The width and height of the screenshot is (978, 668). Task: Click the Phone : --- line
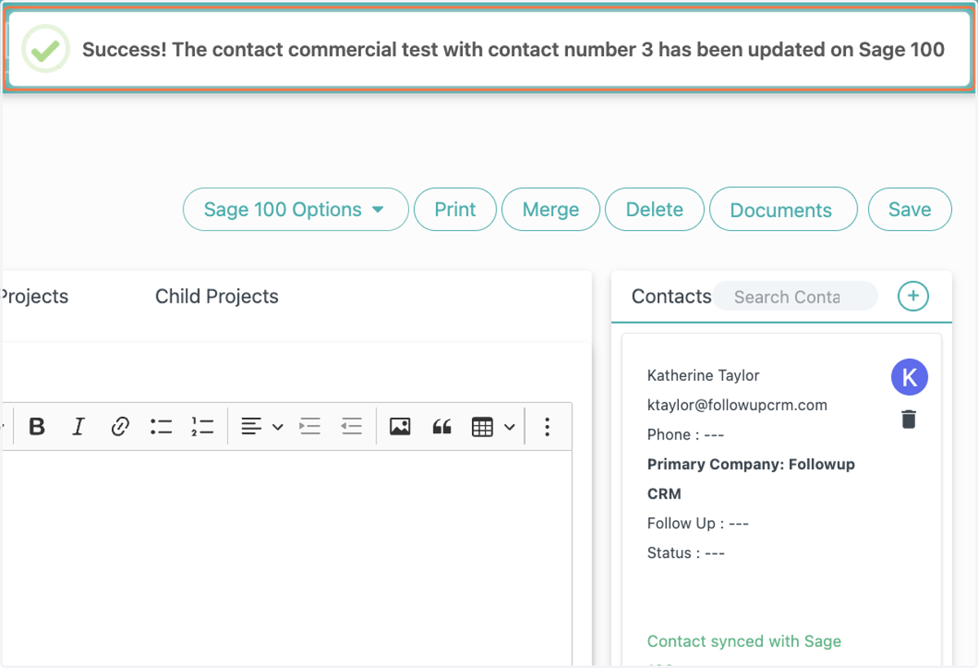point(685,435)
